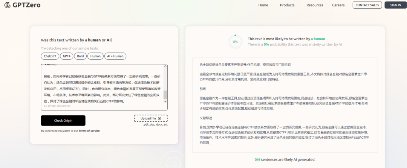
Task: Click the text area scroll up arrow
Action: (165, 66)
